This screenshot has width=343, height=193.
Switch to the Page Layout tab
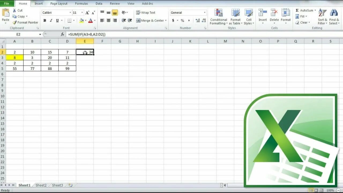(59, 3)
